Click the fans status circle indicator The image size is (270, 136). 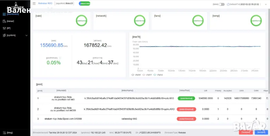click(197, 21)
